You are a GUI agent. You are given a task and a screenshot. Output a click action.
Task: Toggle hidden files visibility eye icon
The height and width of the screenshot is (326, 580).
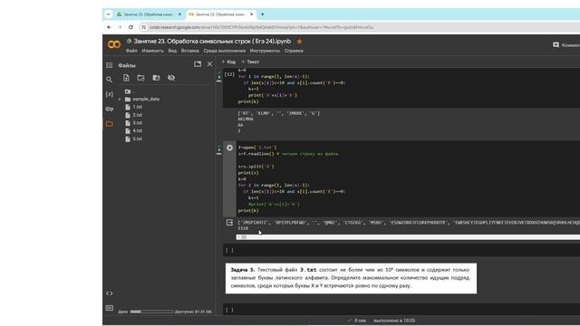point(171,78)
